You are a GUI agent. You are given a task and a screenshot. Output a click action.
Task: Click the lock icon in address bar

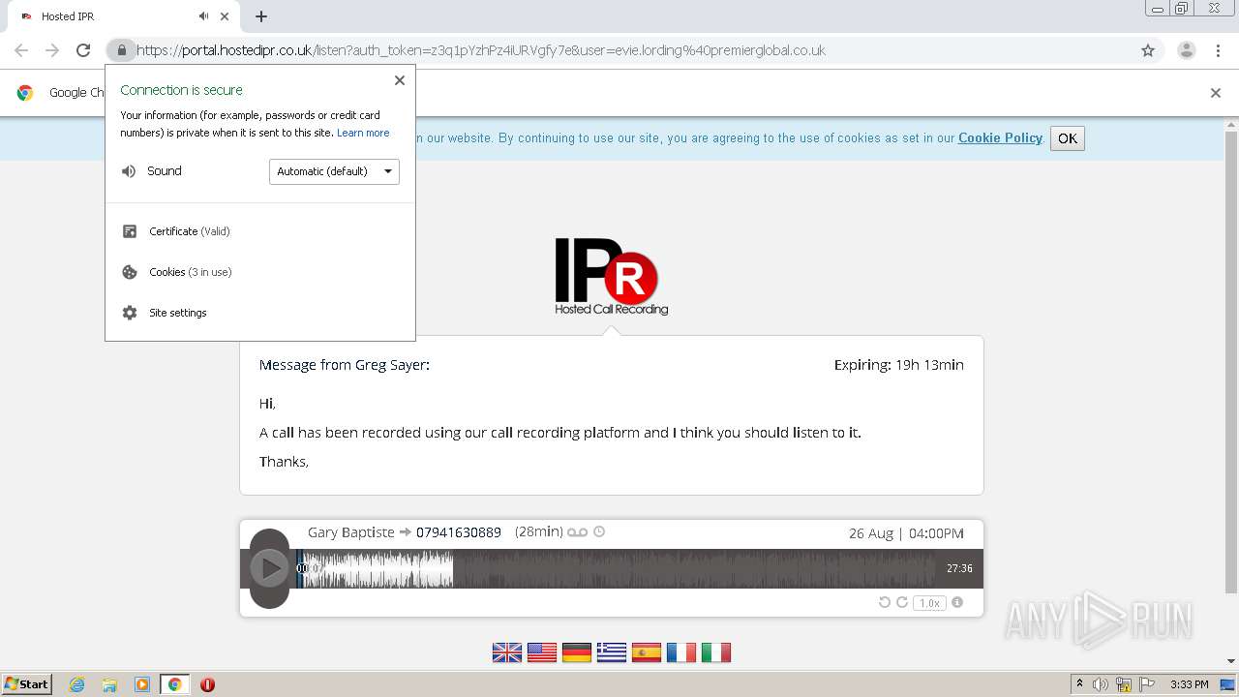pyautogui.click(x=121, y=50)
